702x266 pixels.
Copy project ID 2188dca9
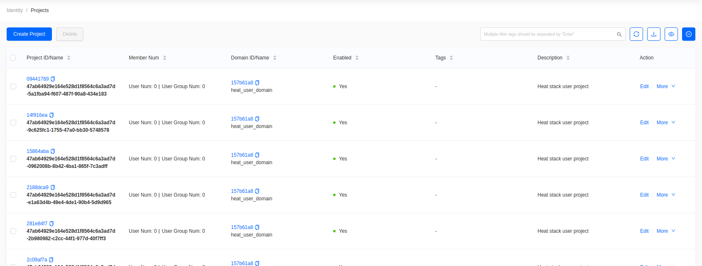(x=53, y=187)
